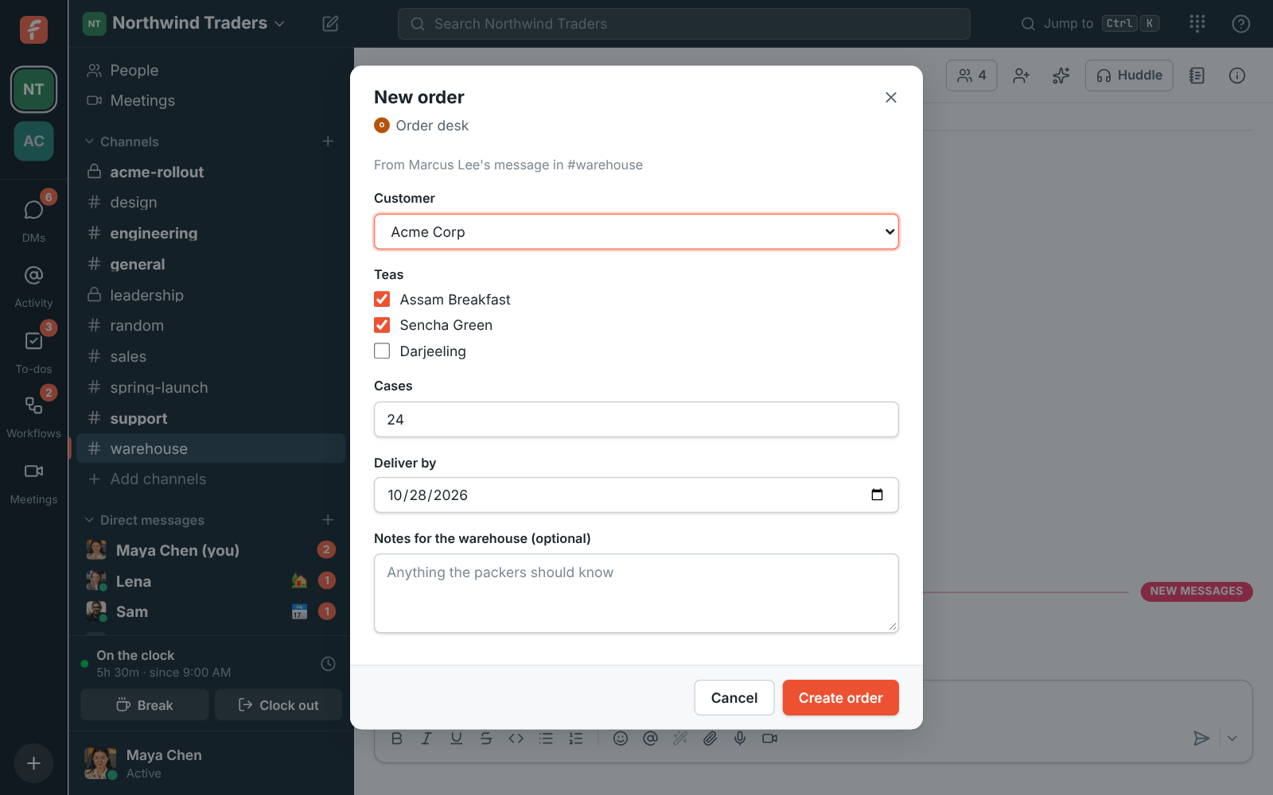Click the app logo in the rail
Image resolution: width=1273 pixels, height=795 pixels.
click(x=33, y=29)
